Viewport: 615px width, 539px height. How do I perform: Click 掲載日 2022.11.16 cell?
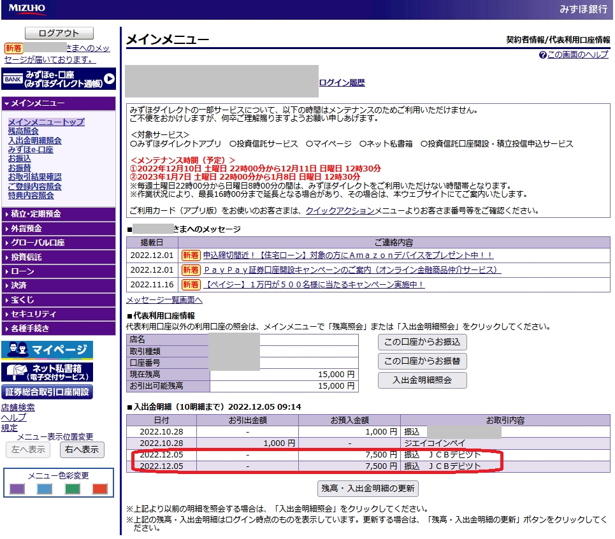pos(152,285)
